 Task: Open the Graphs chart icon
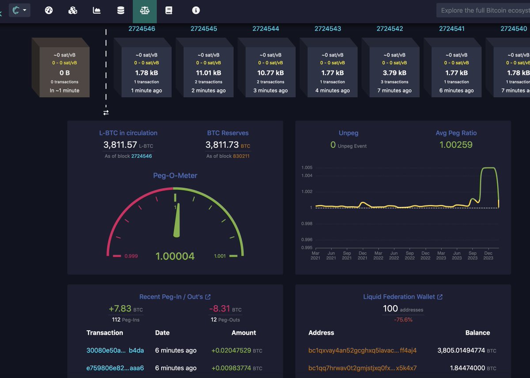(97, 10)
